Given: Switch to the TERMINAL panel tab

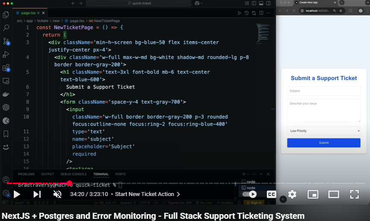Looking at the screenshot, I should 101,174.
